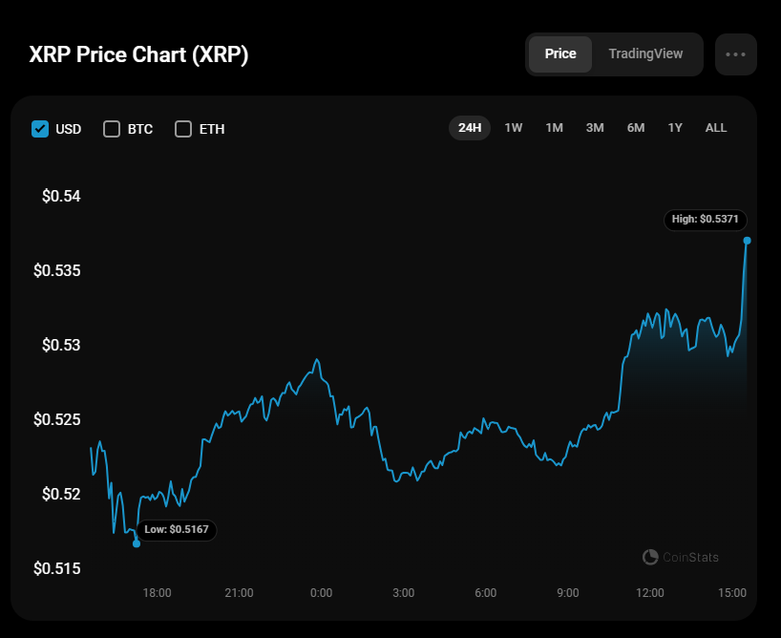Enable the ETH currency checkbox

(x=183, y=129)
